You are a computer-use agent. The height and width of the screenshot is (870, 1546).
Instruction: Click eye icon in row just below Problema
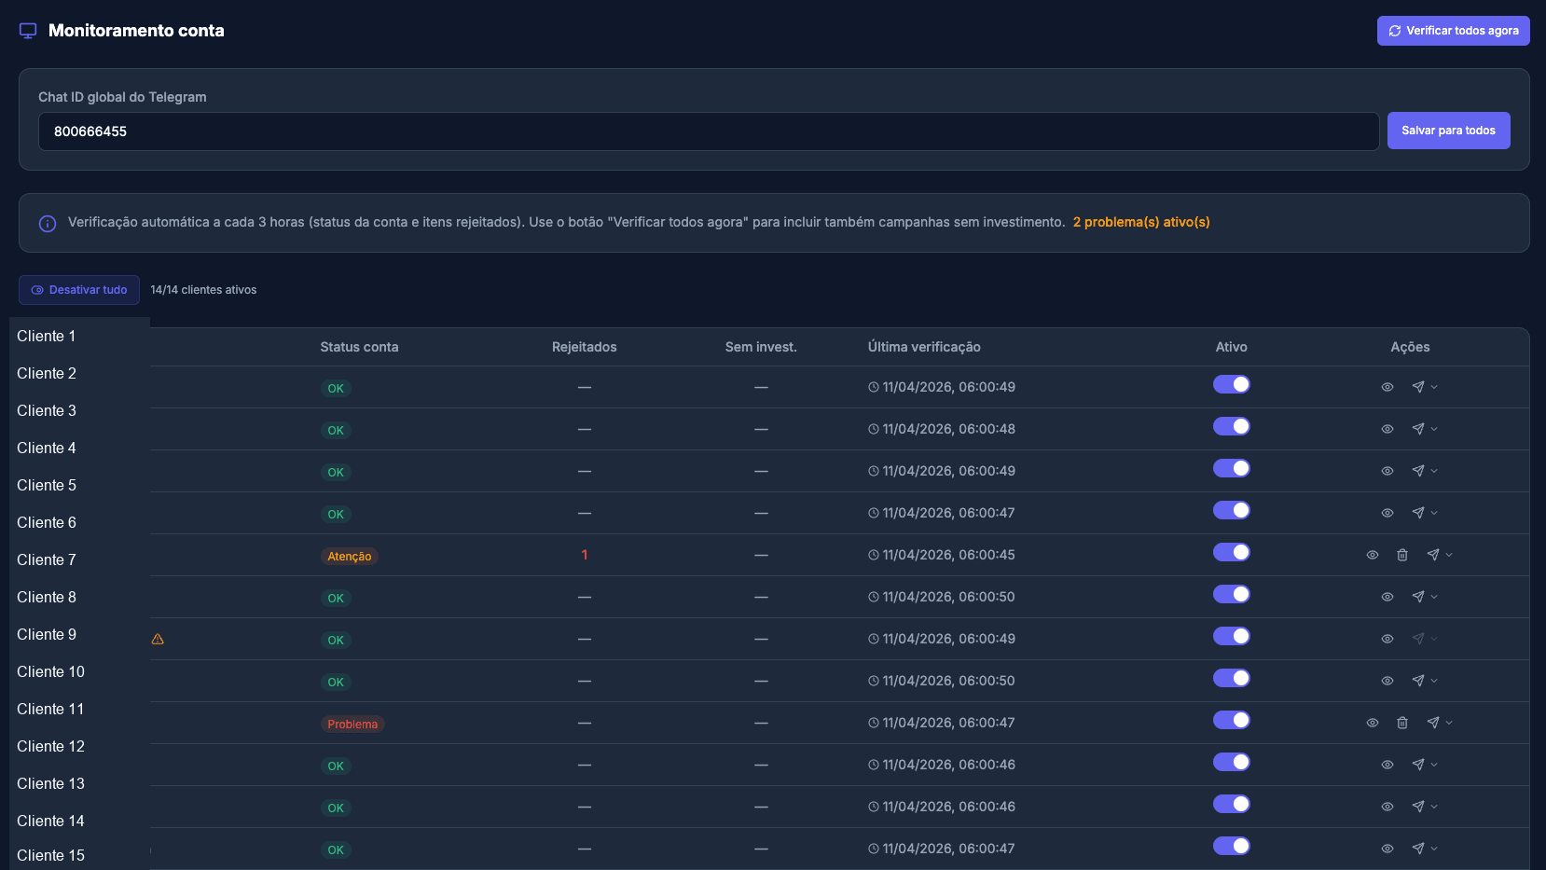[x=1387, y=765]
